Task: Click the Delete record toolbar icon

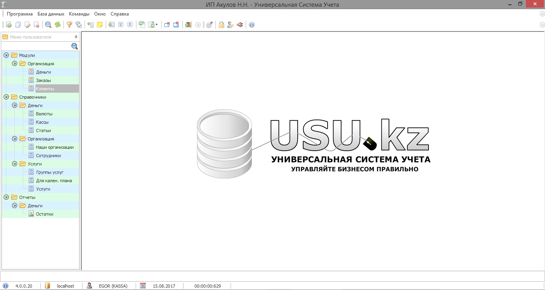Action: coord(36,25)
